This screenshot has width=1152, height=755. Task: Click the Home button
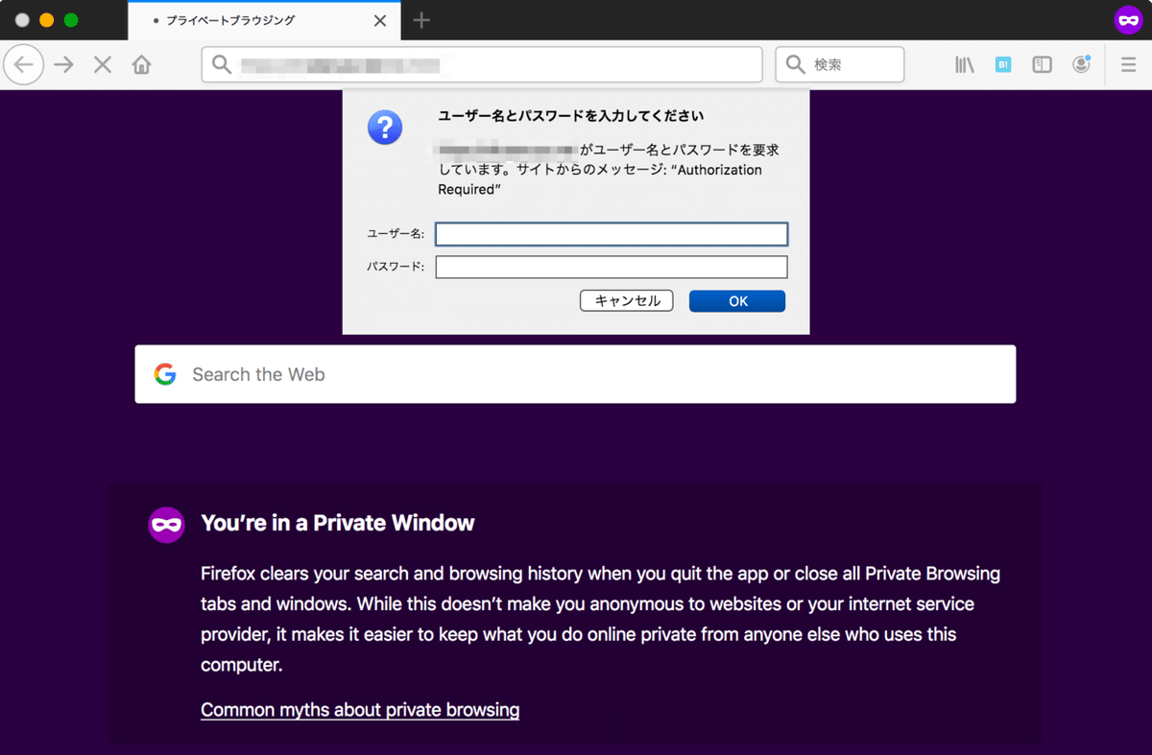point(140,64)
